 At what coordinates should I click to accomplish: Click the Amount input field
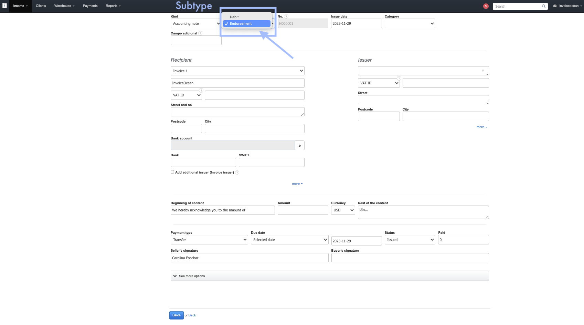click(302, 210)
